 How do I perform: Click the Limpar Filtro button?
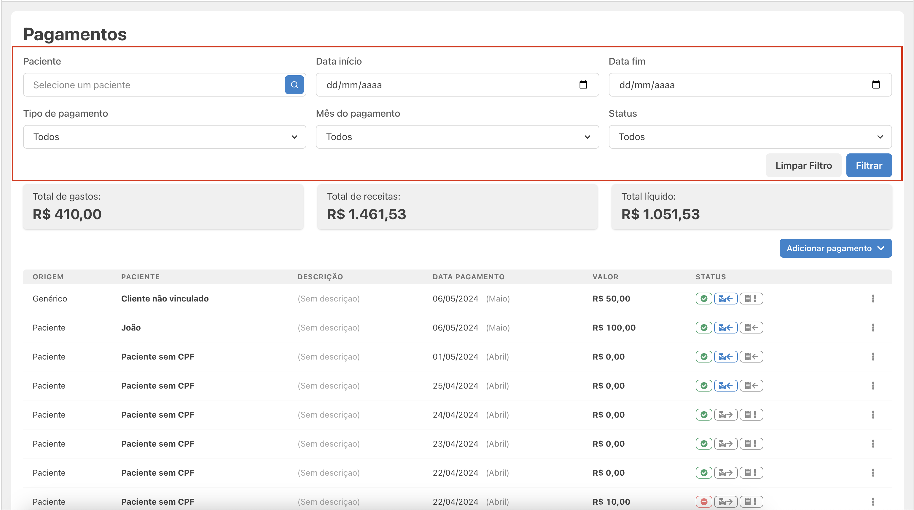pos(804,166)
